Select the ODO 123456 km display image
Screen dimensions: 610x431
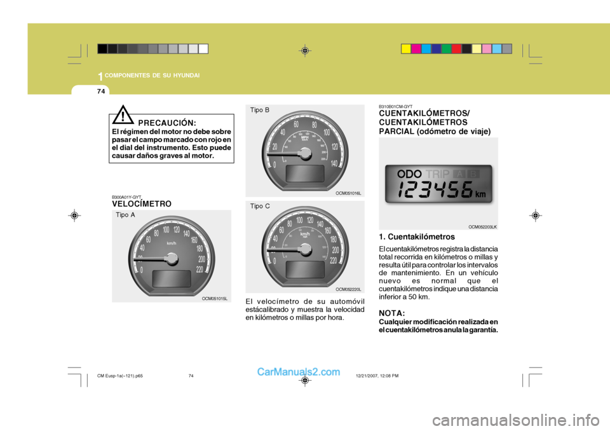(x=438, y=184)
